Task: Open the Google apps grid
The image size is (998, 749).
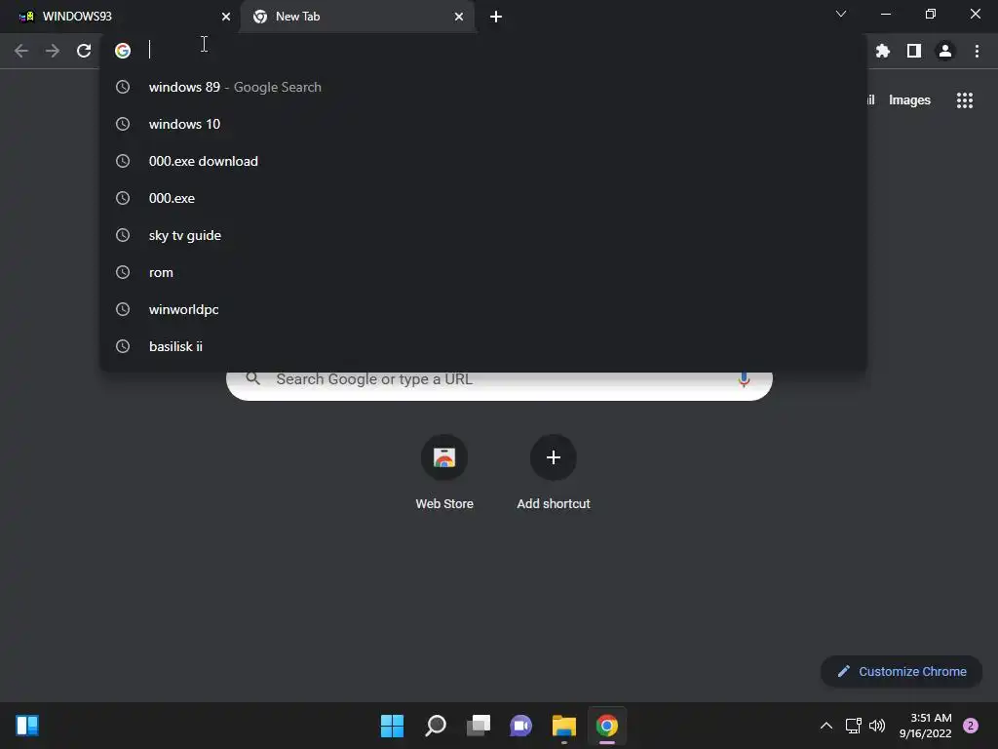Action: [x=965, y=100]
